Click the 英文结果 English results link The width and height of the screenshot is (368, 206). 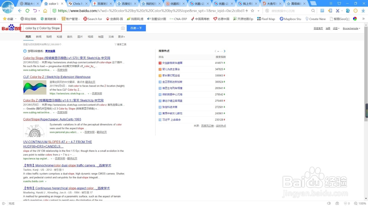pos(50,51)
